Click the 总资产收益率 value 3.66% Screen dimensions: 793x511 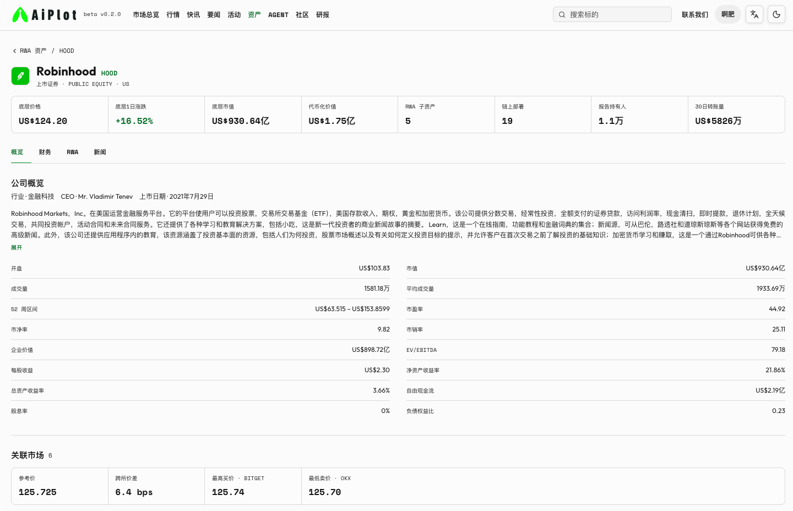pos(382,390)
